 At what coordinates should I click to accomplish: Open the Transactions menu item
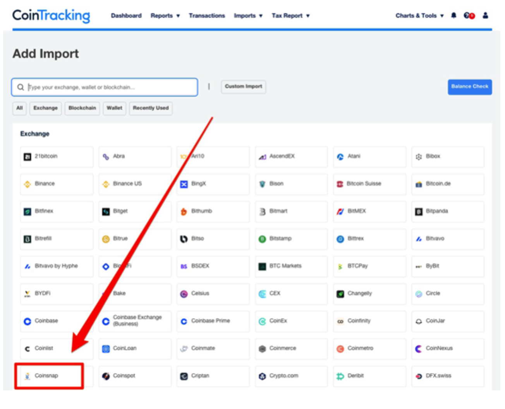point(207,15)
